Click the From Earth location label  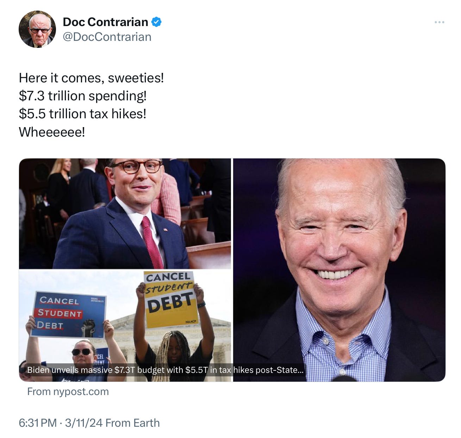132,423
